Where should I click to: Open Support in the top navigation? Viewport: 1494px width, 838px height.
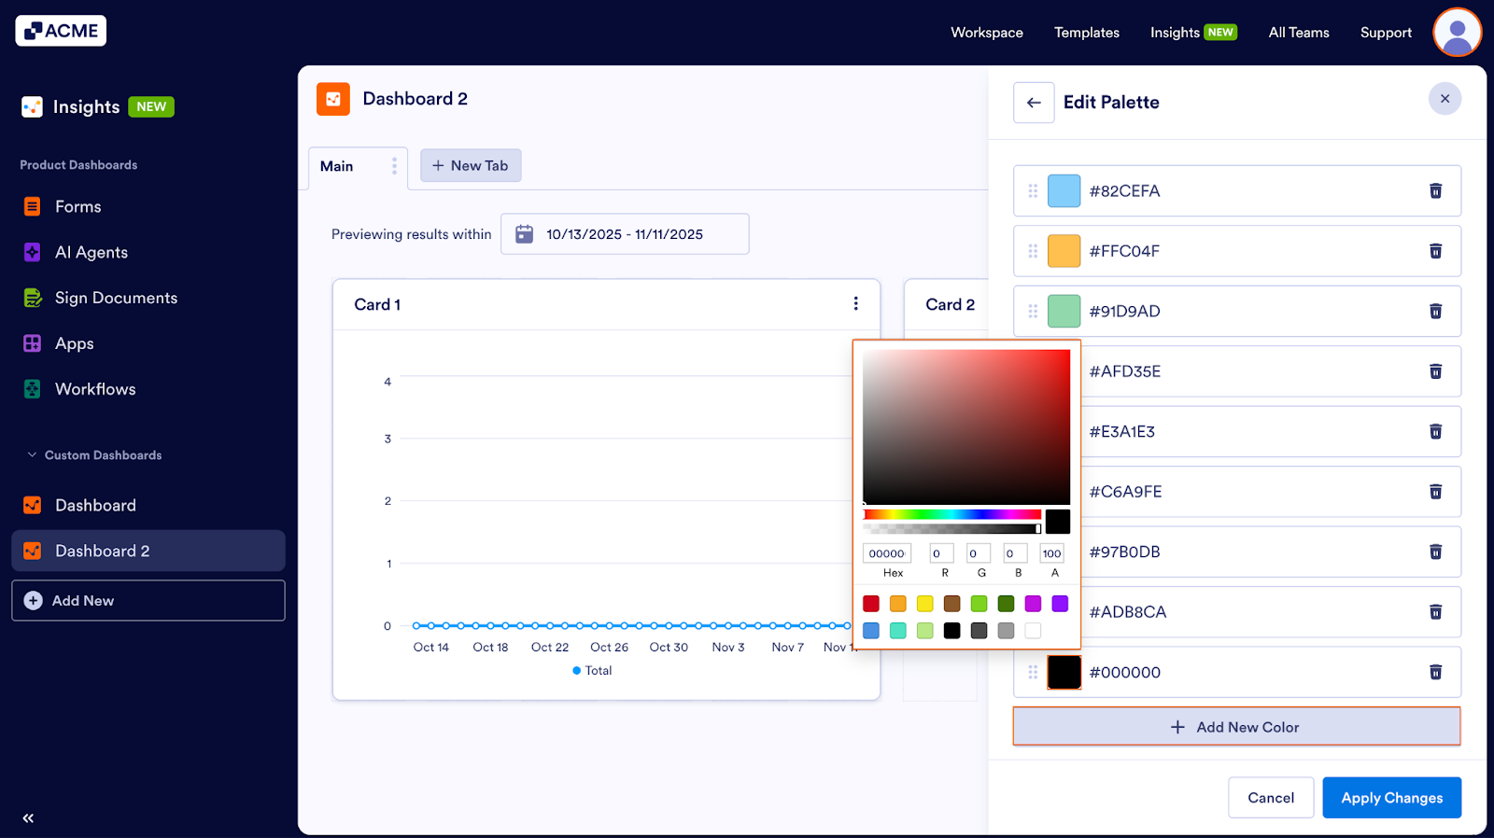(x=1386, y=33)
